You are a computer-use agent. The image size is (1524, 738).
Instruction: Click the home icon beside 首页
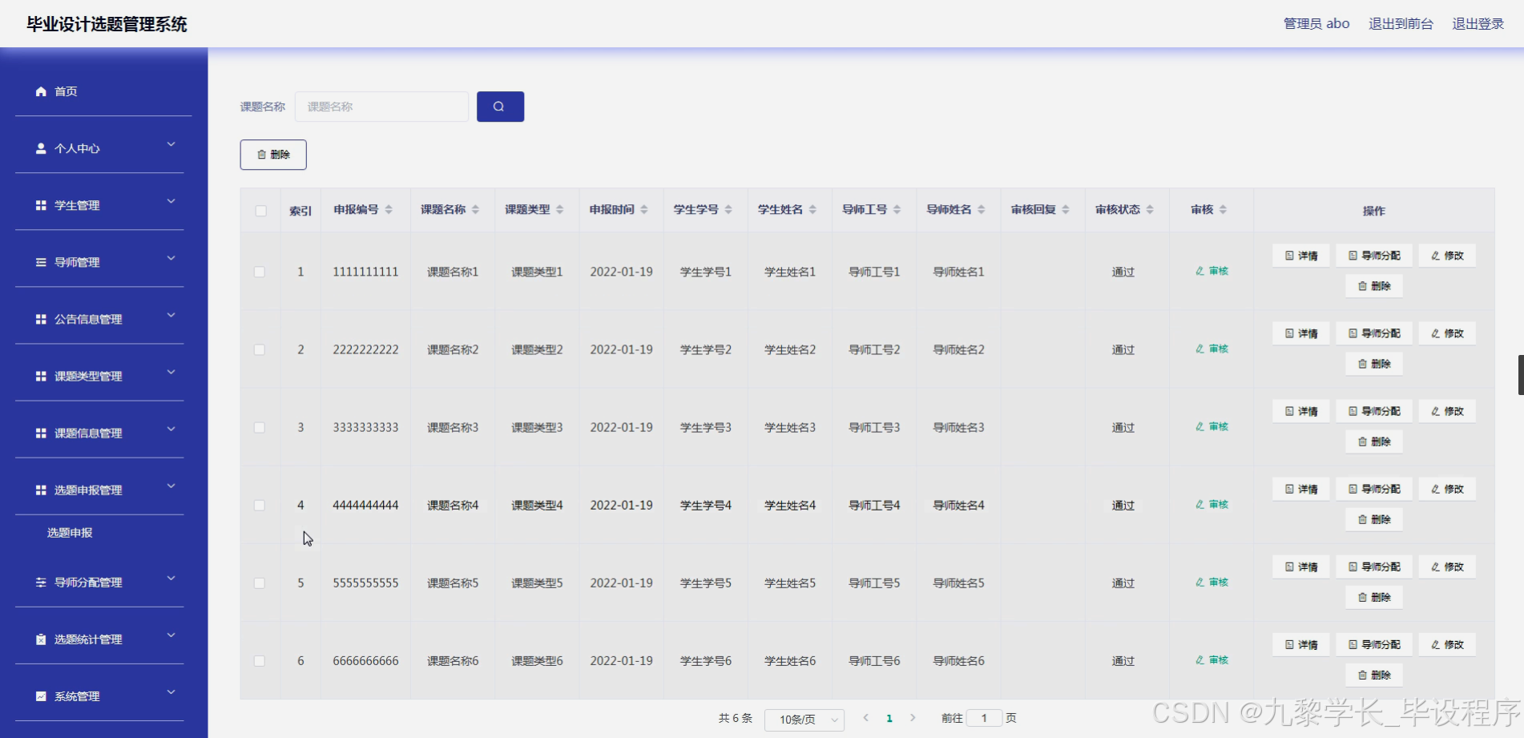point(41,91)
